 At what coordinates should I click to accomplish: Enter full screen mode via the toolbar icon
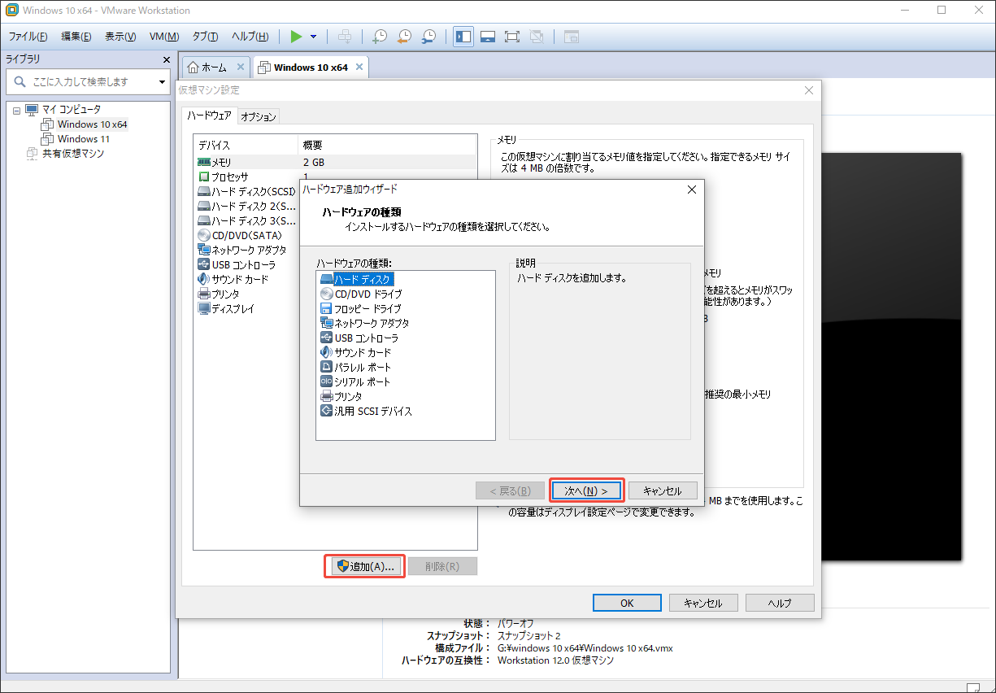point(511,37)
